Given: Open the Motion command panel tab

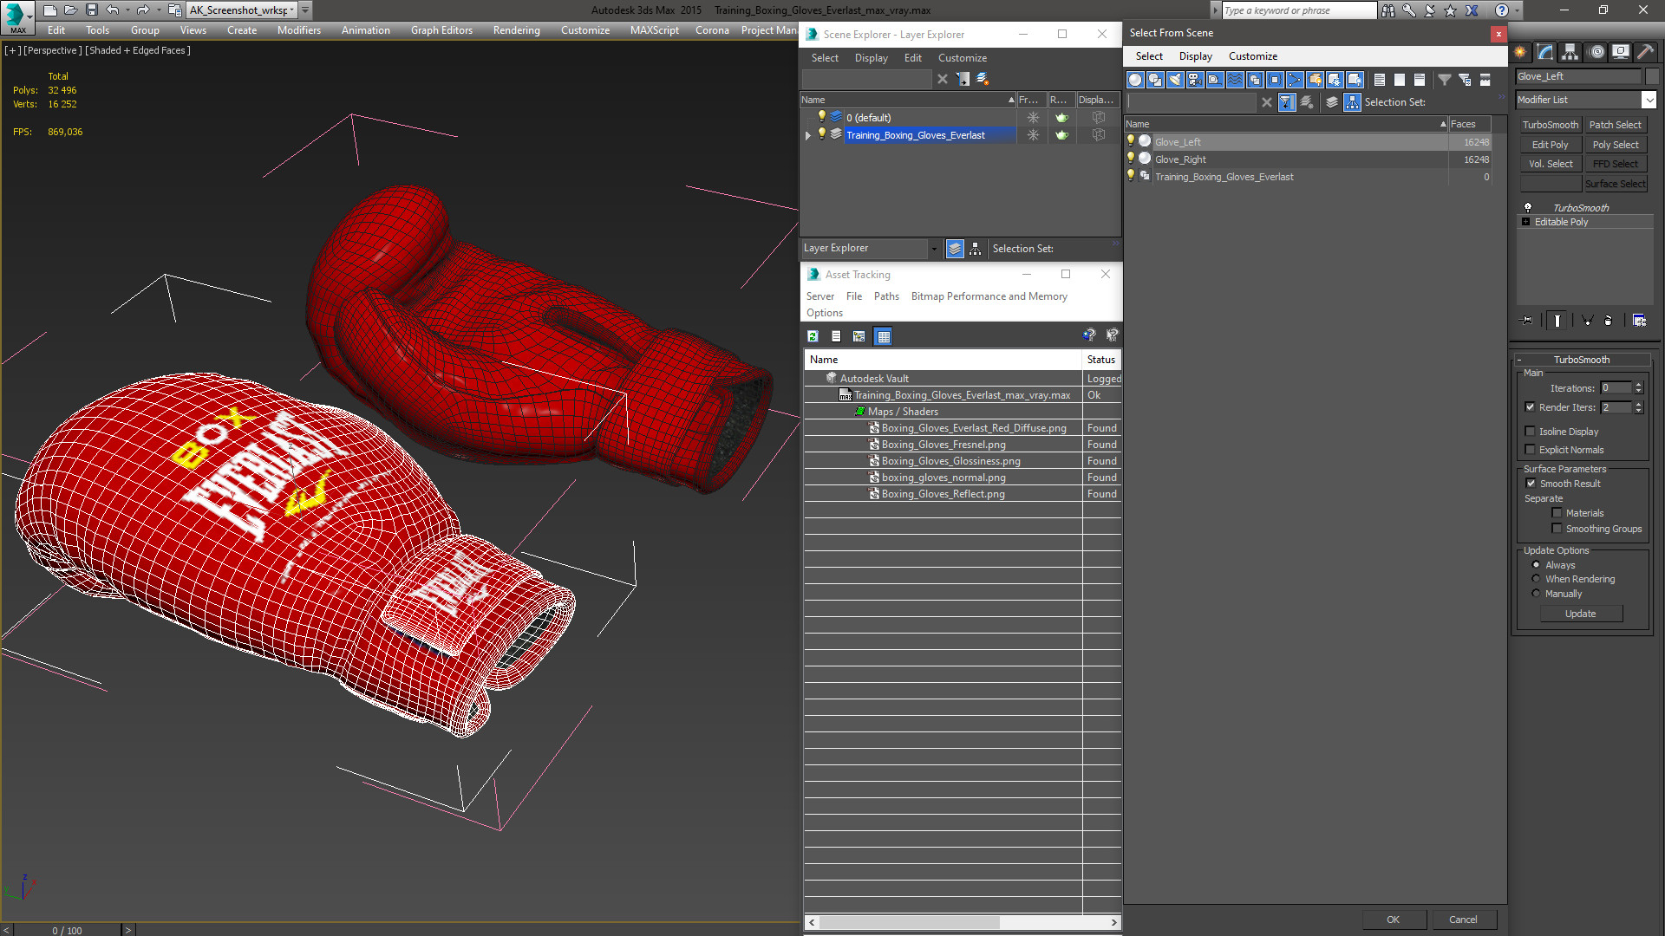Looking at the screenshot, I should coord(1596,52).
